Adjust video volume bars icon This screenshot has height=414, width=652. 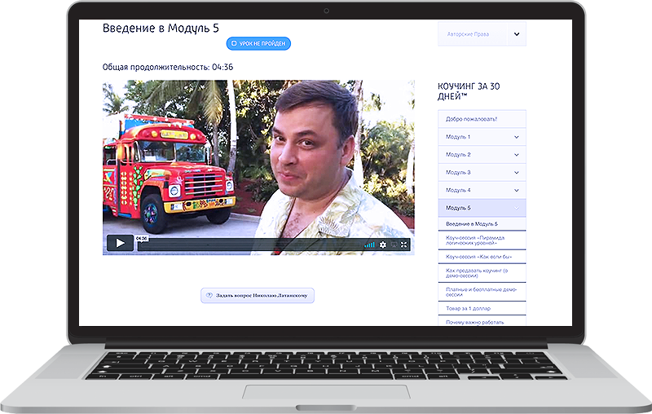pos(369,244)
